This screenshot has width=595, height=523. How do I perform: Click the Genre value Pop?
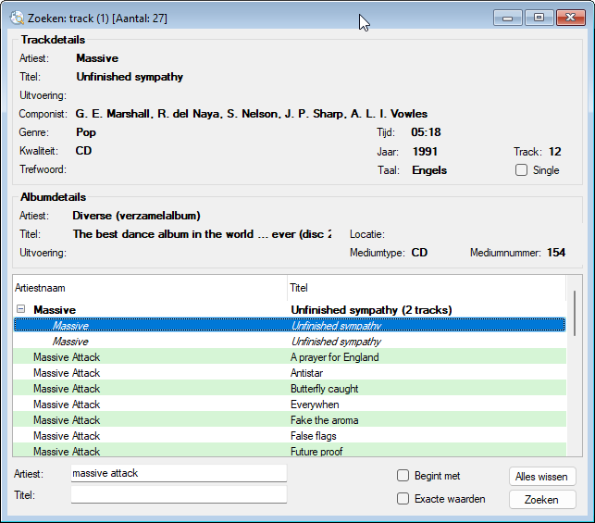pos(86,132)
